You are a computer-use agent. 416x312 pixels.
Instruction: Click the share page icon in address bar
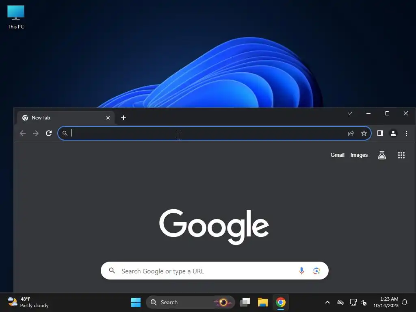coord(351,133)
